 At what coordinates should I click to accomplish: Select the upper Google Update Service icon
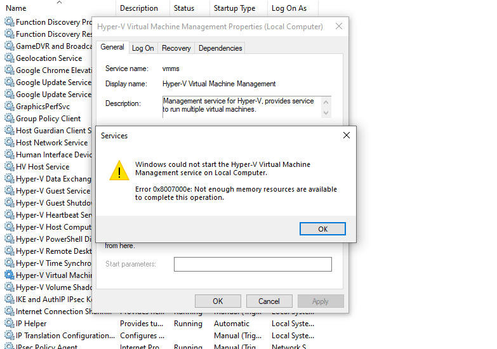point(10,82)
